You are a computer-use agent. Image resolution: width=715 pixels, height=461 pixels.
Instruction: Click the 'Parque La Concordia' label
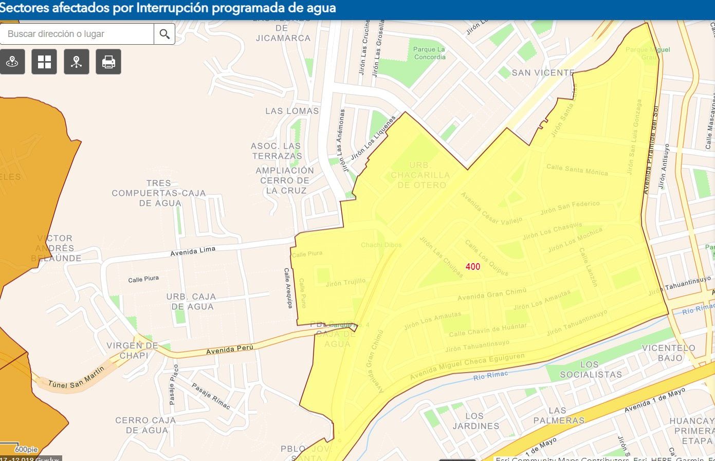[x=429, y=53]
